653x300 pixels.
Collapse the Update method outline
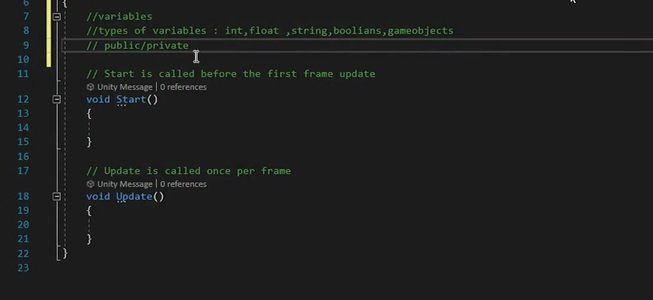click(57, 196)
